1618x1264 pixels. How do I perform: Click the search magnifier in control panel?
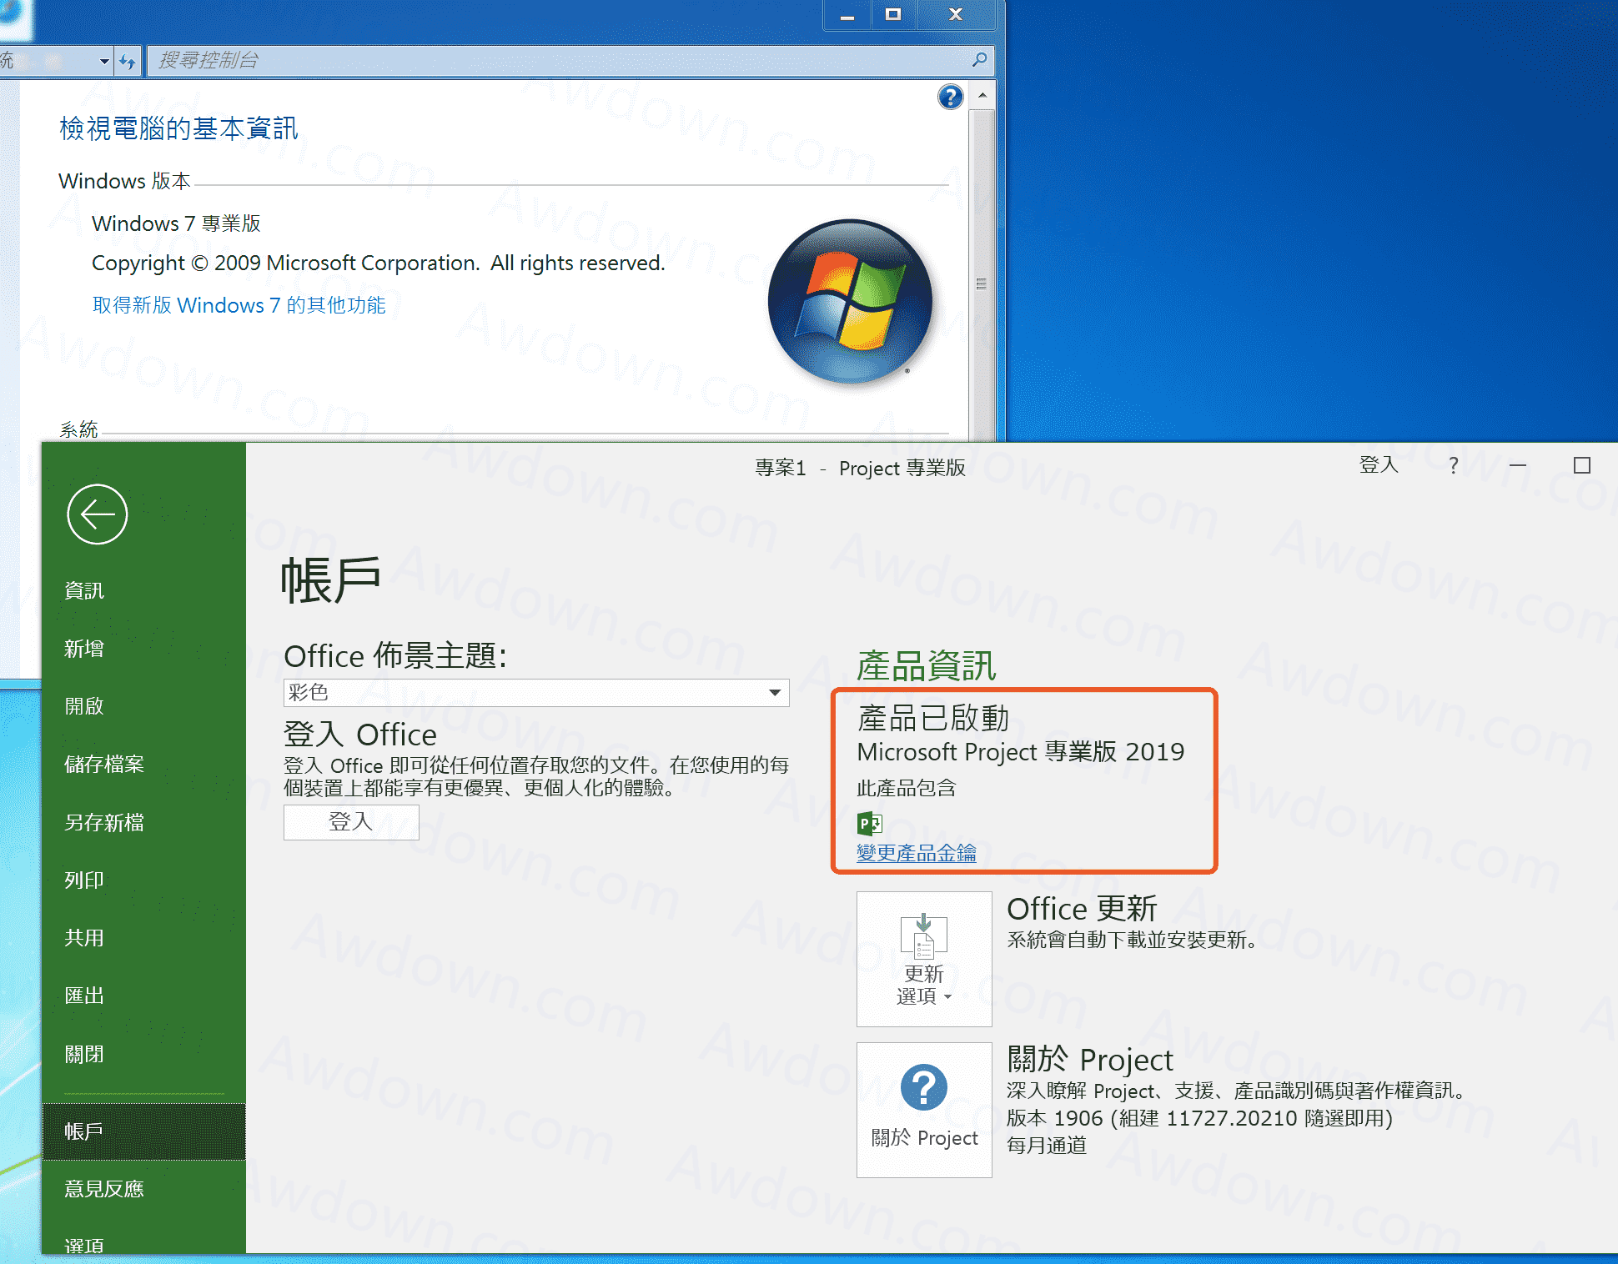point(979,60)
